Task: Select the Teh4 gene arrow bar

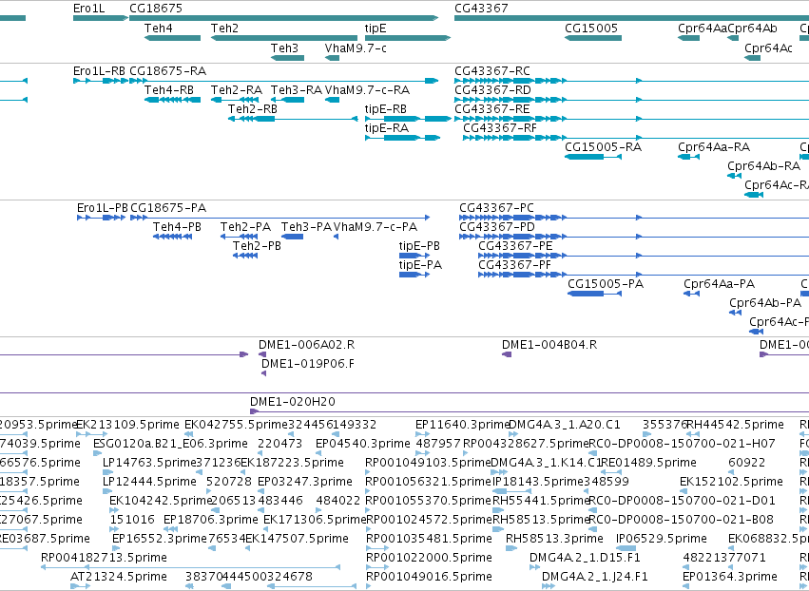Action: (172, 38)
